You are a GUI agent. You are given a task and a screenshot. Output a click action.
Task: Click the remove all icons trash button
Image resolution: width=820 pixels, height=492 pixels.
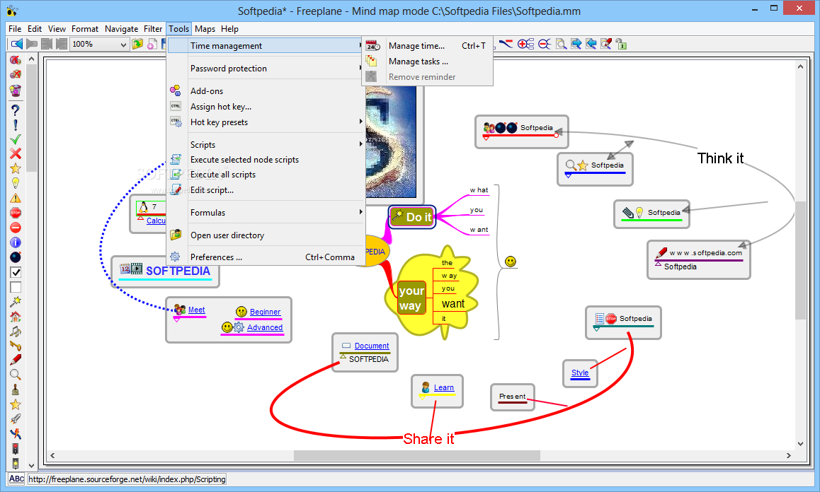16,90
